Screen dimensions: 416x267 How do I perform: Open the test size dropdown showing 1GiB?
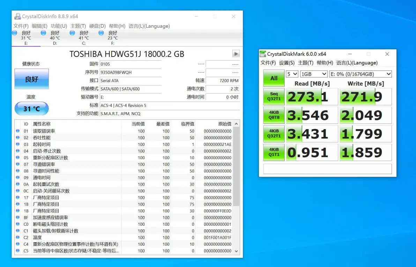314,74
